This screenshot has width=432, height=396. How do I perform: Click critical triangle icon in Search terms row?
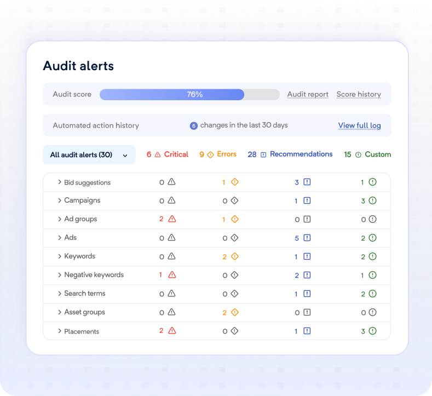[171, 294]
